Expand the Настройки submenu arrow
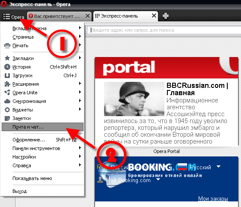The width and height of the screenshot is (241, 207). pyautogui.click(x=80, y=156)
